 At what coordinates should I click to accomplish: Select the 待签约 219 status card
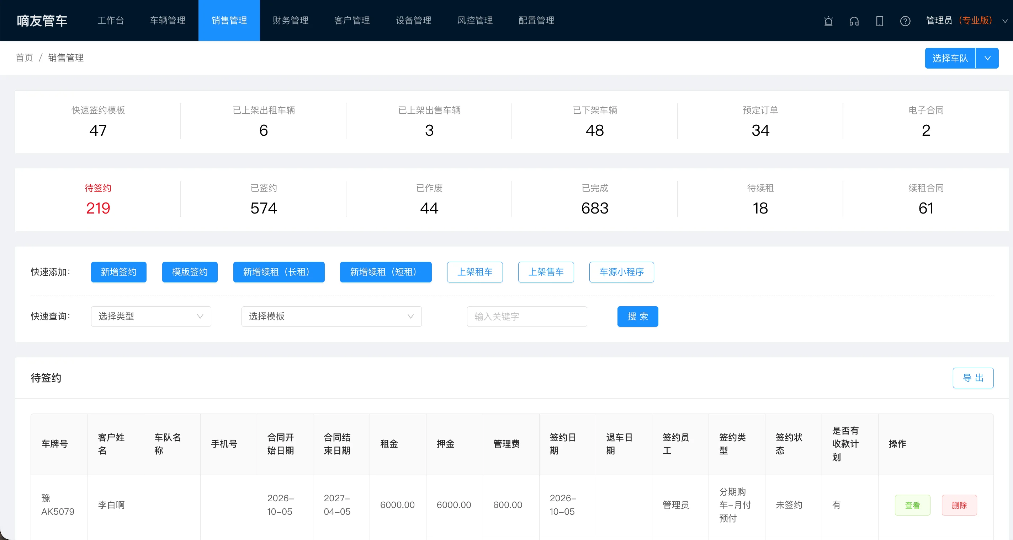pyautogui.click(x=98, y=200)
